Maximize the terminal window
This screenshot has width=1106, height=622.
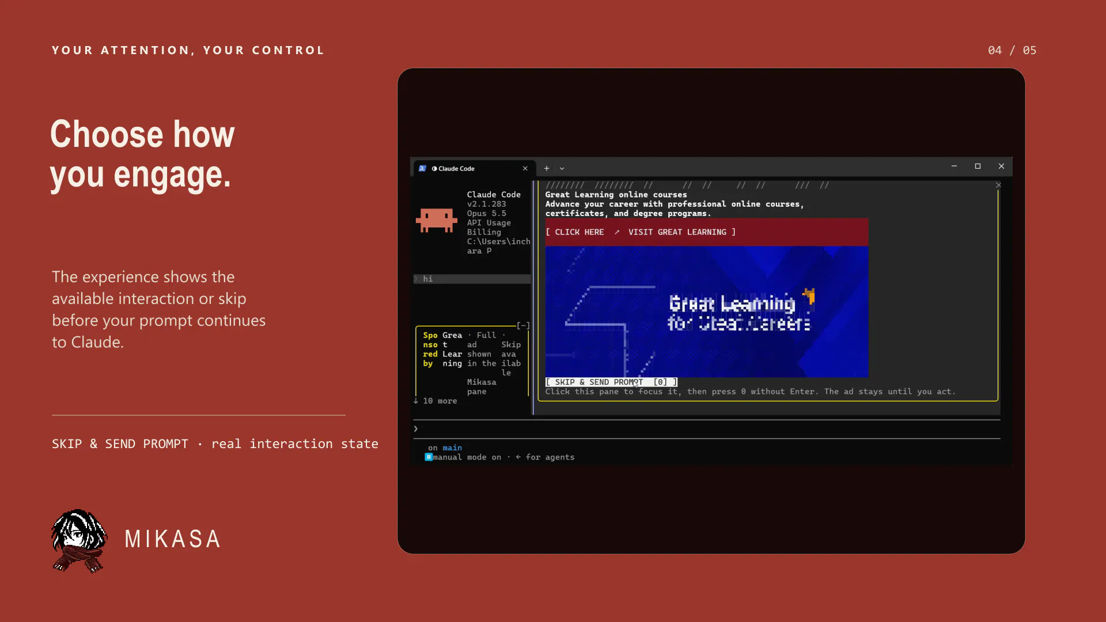978,166
